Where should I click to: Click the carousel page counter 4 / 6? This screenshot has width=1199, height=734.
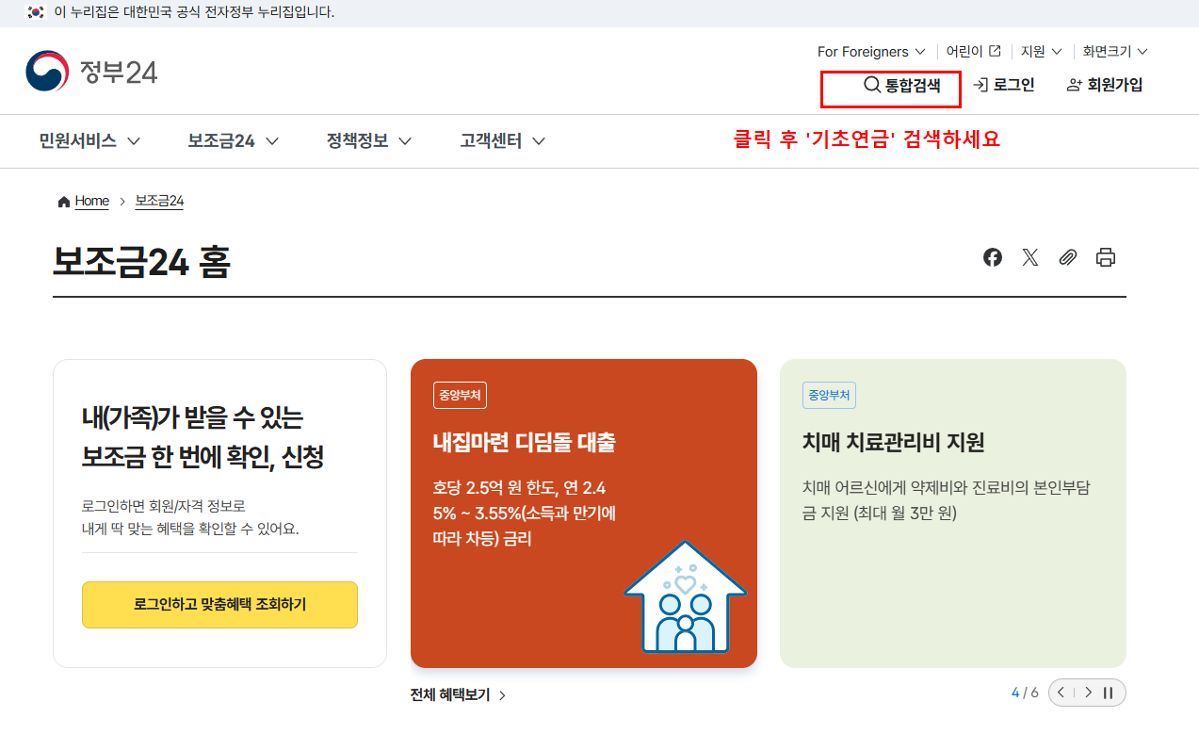pos(1025,693)
